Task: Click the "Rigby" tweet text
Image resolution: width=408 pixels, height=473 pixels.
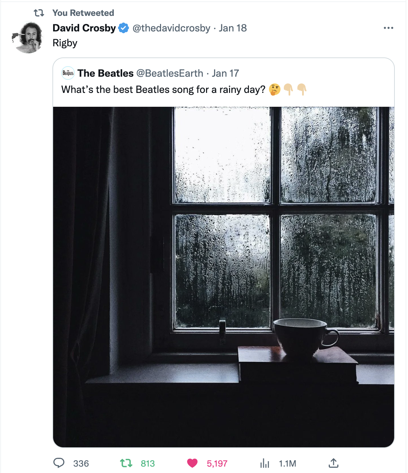Action: pyautogui.click(x=65, y=43)
